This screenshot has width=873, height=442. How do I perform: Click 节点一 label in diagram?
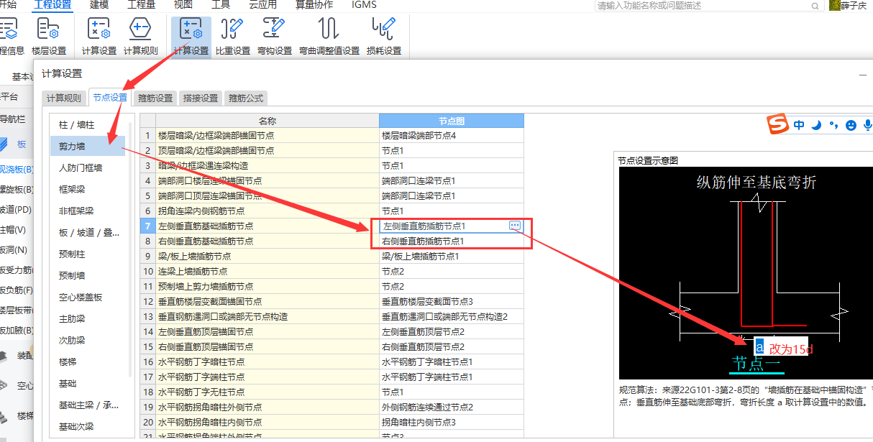click(x=757, y=363)
